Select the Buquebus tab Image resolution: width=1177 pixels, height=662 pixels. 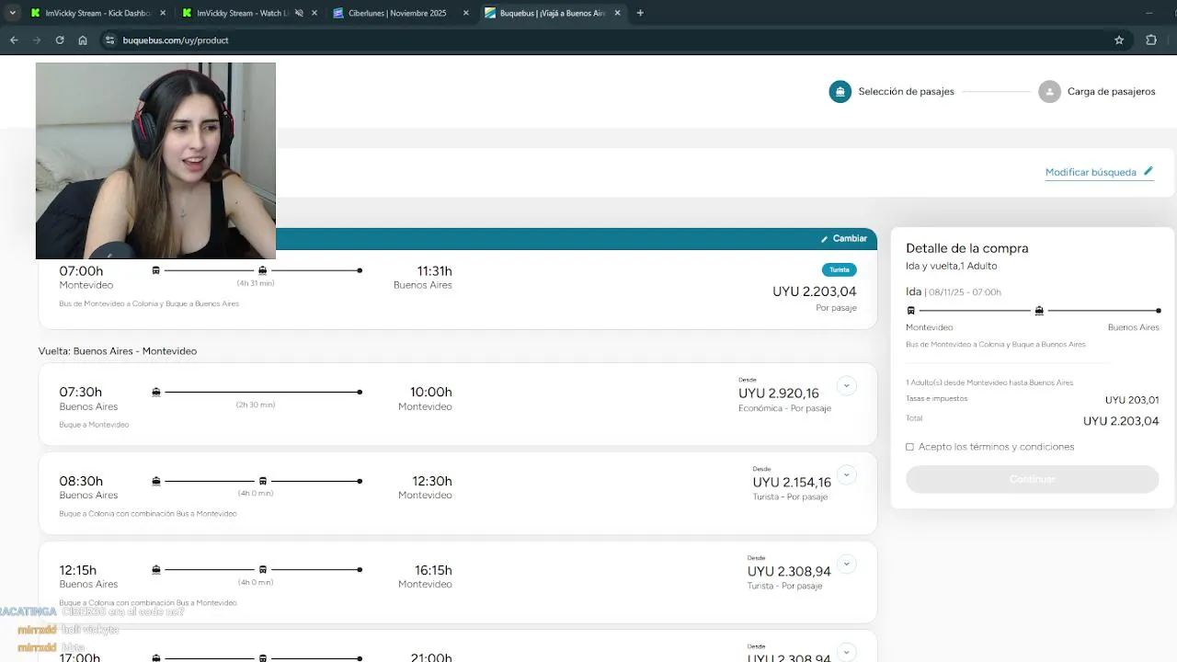[553, 13]
